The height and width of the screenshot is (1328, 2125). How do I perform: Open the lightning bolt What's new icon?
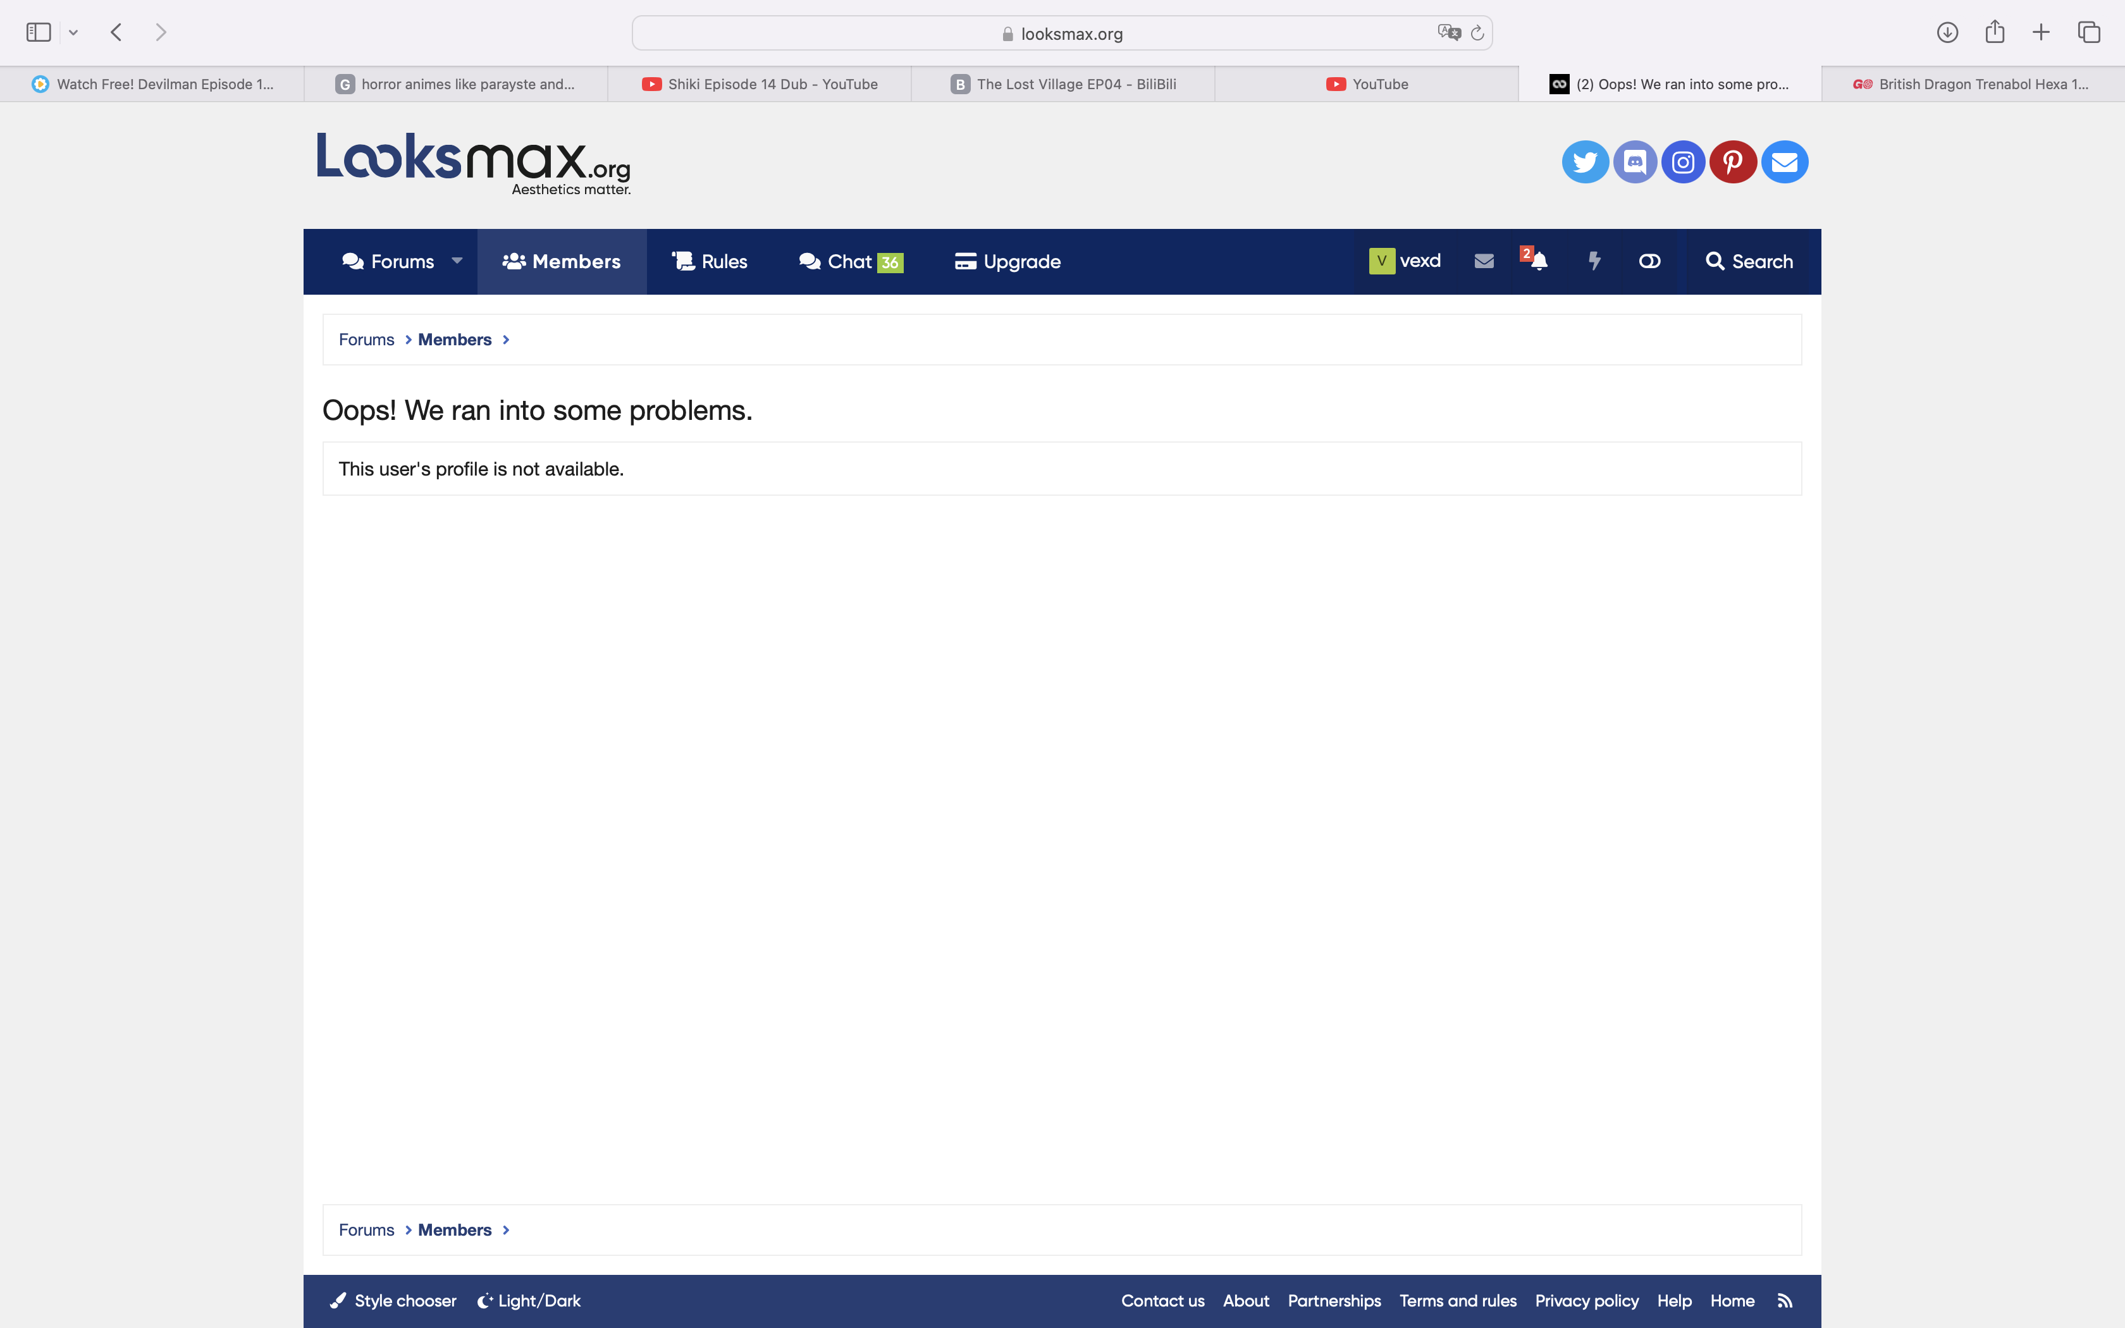point(1594,262)
